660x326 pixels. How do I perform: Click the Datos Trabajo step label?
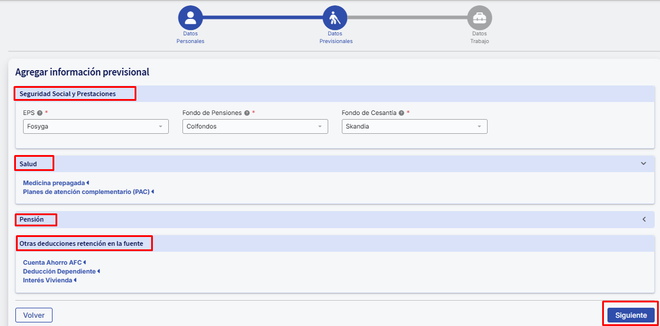click(479, 37)
